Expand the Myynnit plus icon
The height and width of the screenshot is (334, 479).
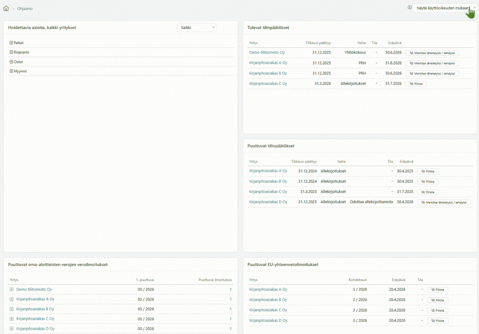11,71
